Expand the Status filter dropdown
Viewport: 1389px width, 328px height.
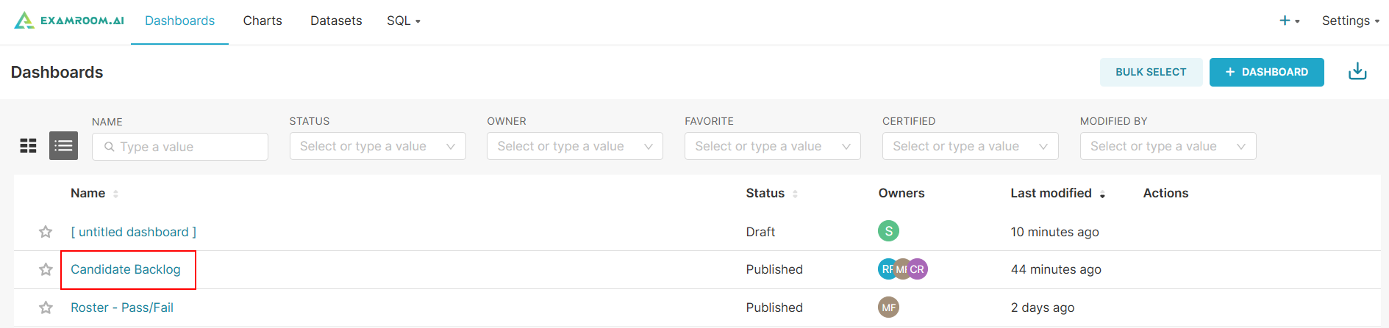pyautogui.click(x=377, y=146)
